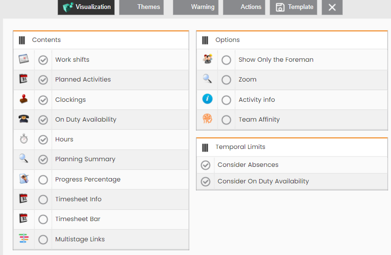This screenshot has height=255, width=391.
Task: Click the Multistage Links colored lines icon
Action: click(24, 239)
